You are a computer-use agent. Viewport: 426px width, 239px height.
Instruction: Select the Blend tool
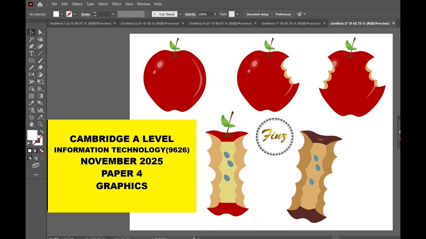(x=40, y=103)
